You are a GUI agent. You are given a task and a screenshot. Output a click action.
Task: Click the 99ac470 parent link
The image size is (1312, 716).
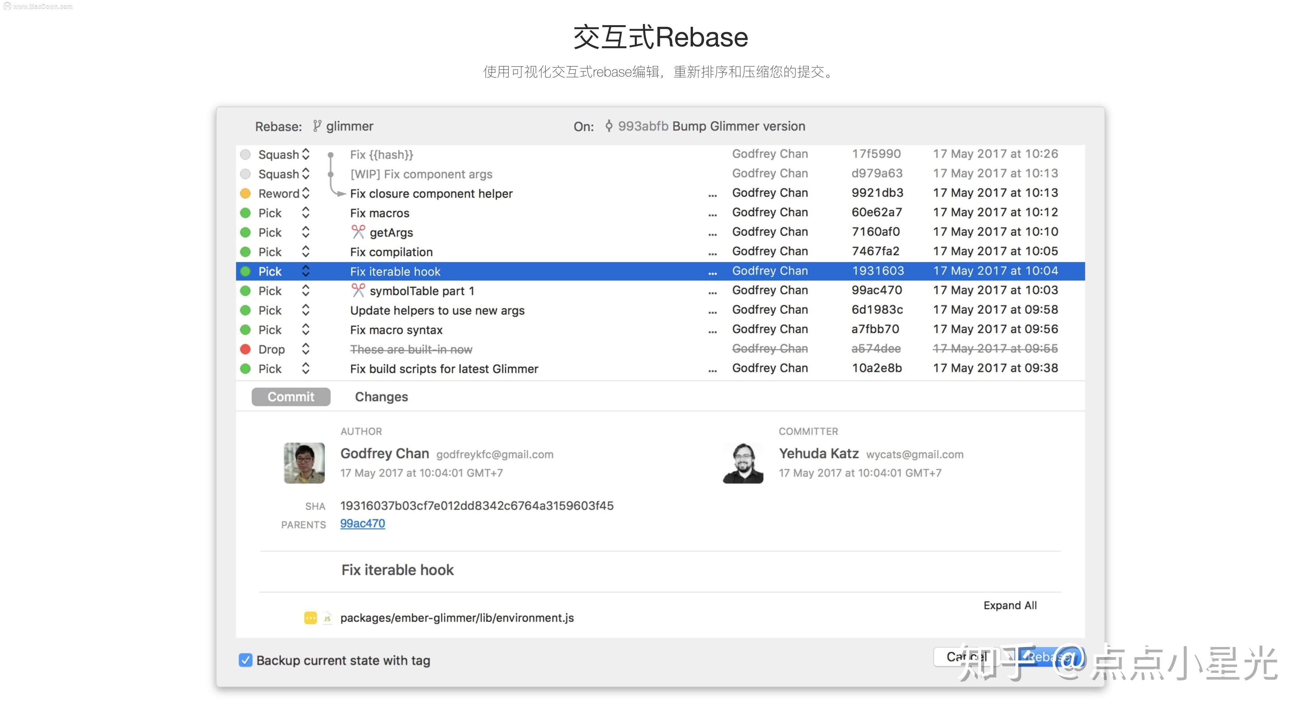coord(362,523)
